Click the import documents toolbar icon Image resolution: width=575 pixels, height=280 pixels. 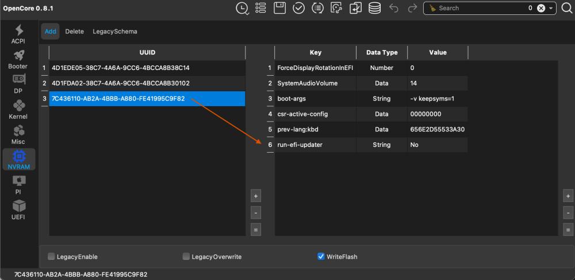click(355, 8)
